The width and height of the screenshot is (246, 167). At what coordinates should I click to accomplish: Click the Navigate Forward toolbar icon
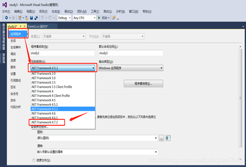click(x=13, y=18)
